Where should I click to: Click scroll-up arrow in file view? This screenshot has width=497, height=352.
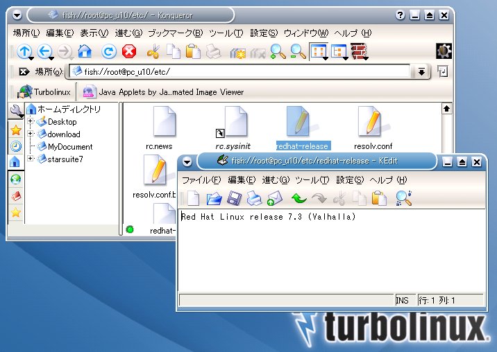click(446, 109)
